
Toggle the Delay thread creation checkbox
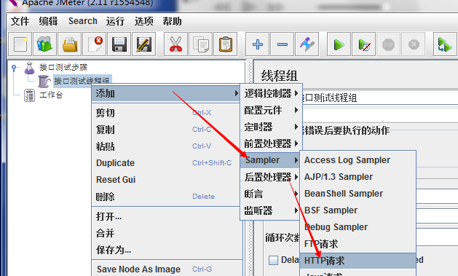[273, 260]
